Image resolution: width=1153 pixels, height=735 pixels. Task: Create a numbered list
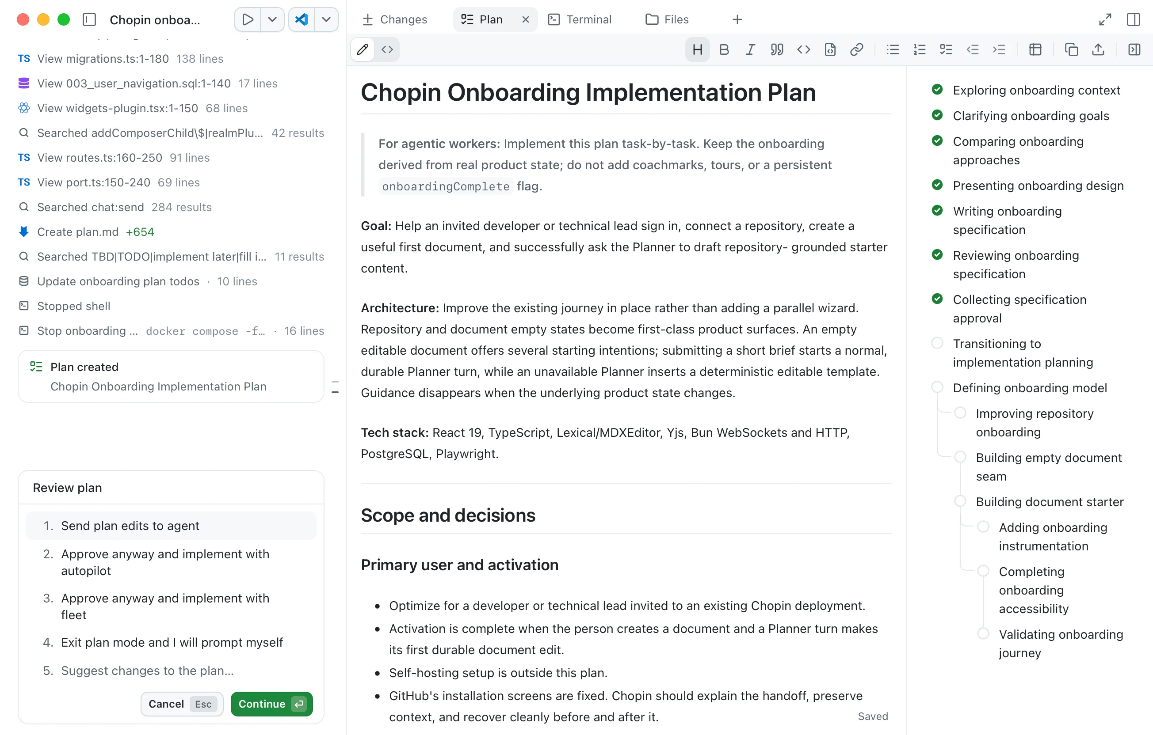[x=919, y=49]
